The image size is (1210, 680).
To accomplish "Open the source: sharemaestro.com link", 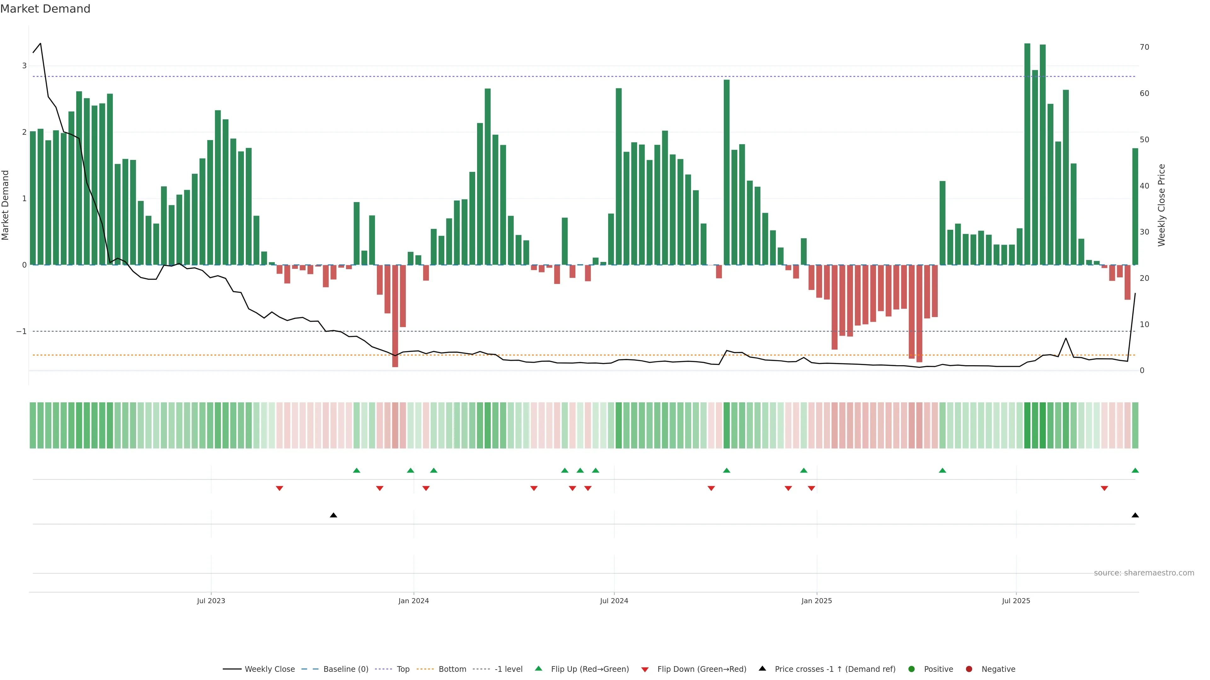I will click(1144, 573).
